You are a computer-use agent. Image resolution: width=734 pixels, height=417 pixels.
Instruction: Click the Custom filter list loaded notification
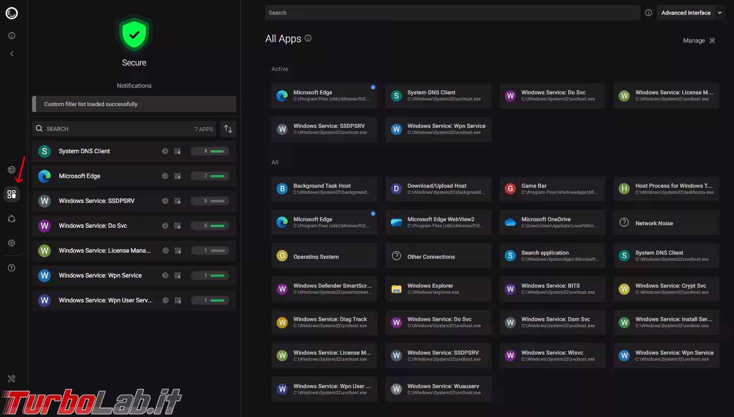tap(134, 104)
